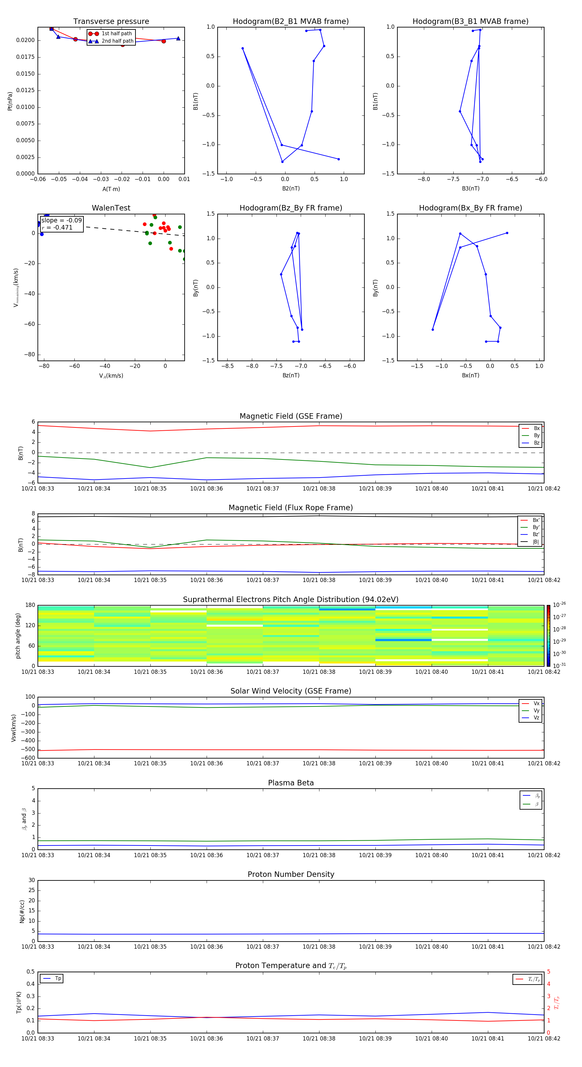Click the 'B2(nT)' x-axis label
Screen dimensions: 582x1067
291,189
